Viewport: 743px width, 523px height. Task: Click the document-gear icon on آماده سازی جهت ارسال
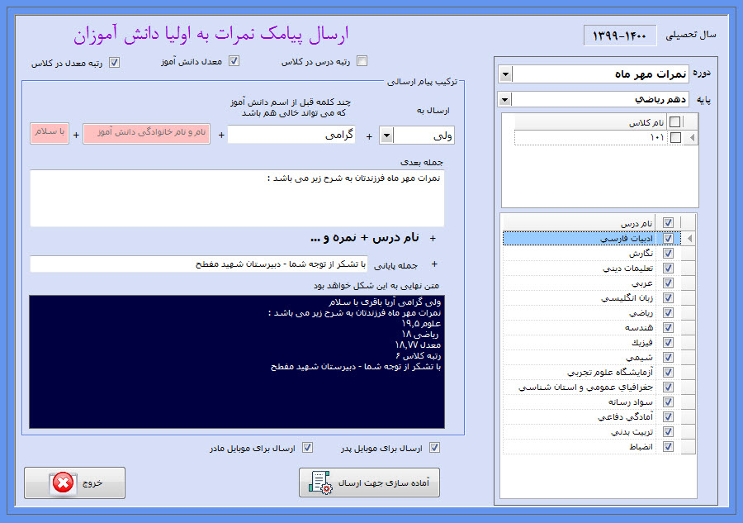click(x=319, y=483)
